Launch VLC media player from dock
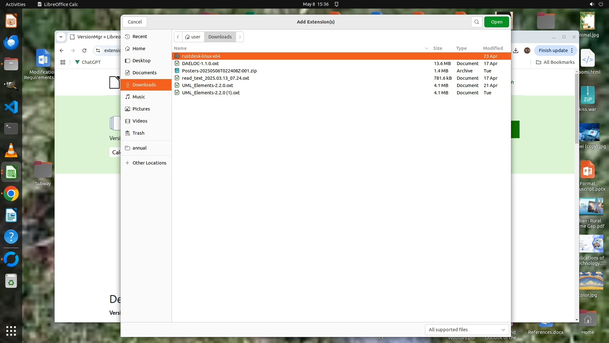 pyautogui.click(x=11, y=150)
